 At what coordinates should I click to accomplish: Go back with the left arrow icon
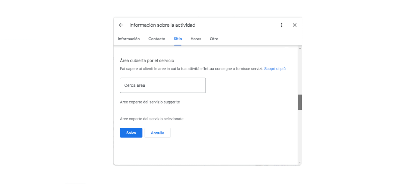coord(121,25)
